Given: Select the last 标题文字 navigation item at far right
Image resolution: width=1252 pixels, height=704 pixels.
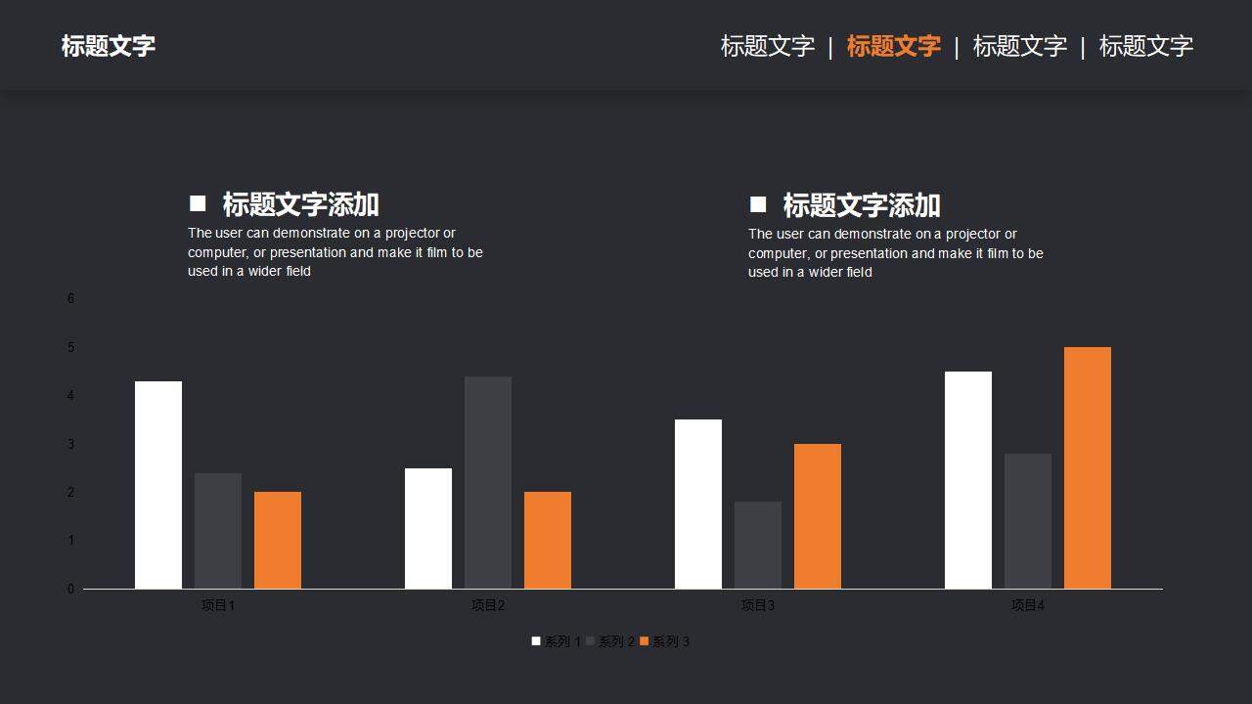Looking at the screenshot, I should pos(1146,46).
